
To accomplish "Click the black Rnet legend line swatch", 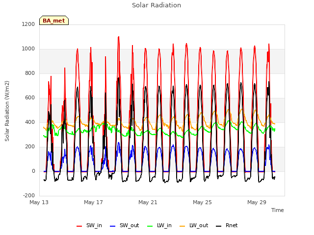I will [x=219, y=226].
